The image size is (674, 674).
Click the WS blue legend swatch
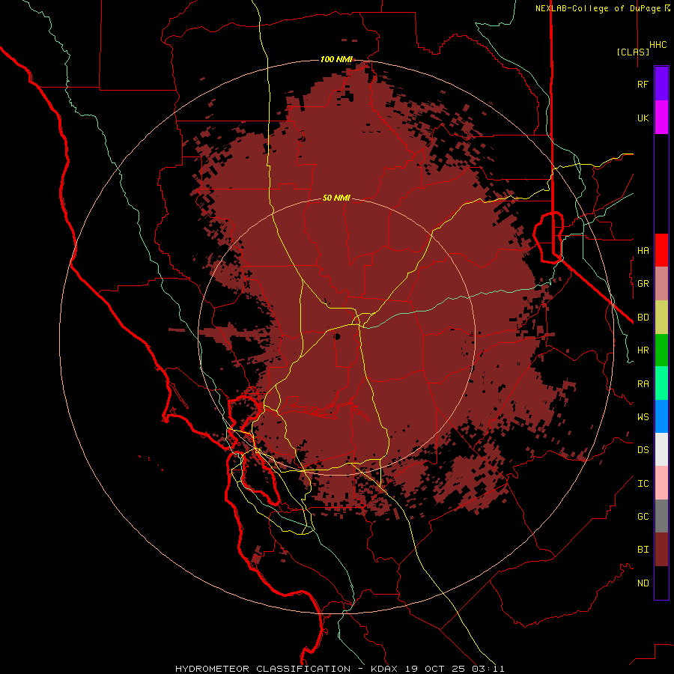pos(661,416)
